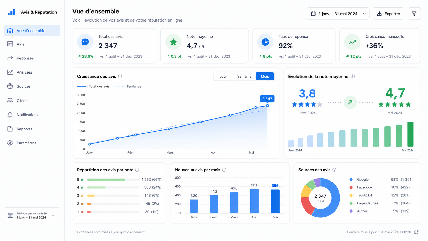Open the Réponses page
The image size is (428, 241).
click(x=32, y=58)
